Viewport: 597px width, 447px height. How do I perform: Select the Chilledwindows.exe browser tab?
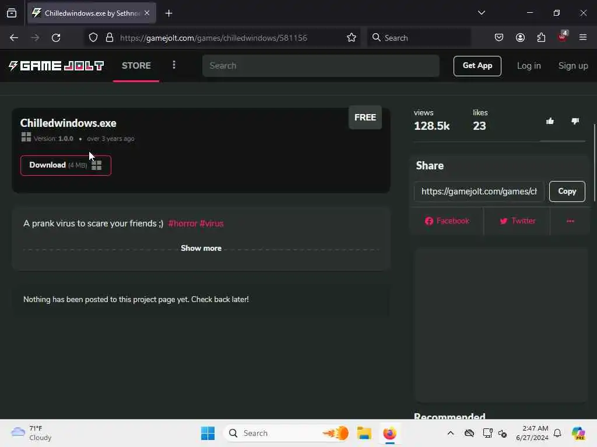(92, 13)
